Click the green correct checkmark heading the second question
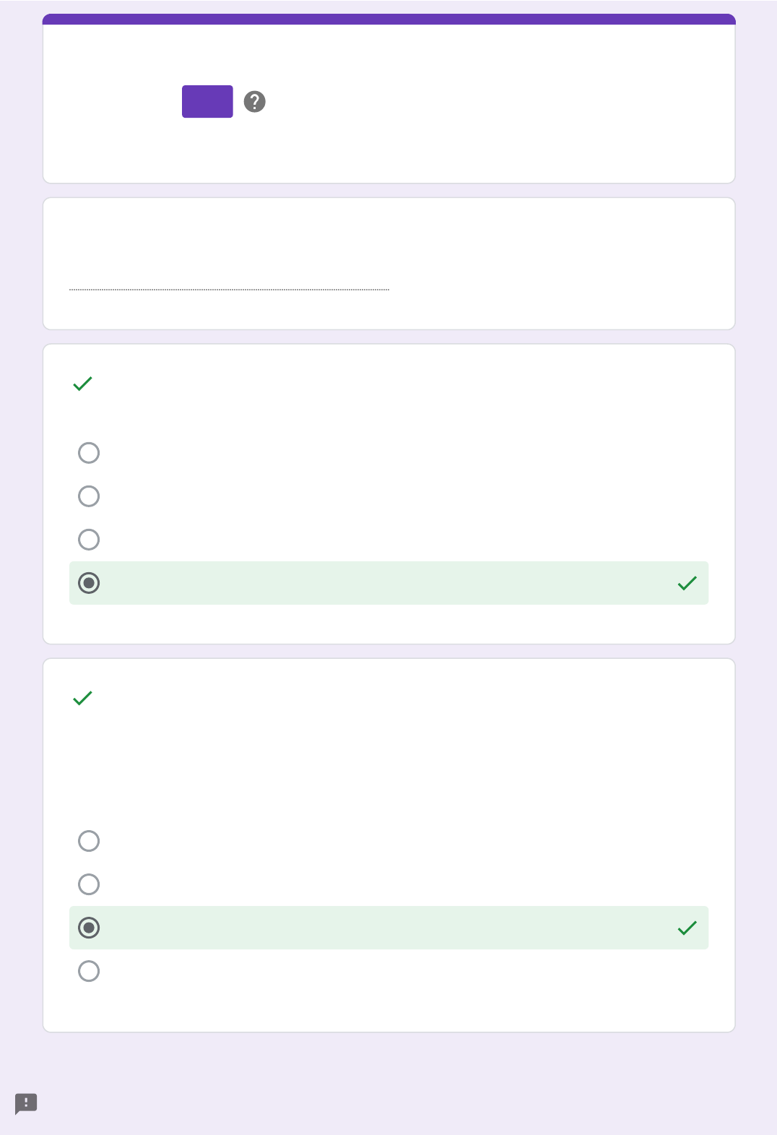The image size is (777, 1135). point(83,698)
